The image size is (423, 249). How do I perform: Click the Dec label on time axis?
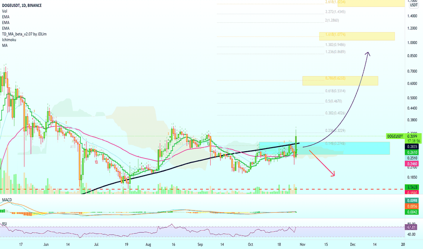[x=353, y=244]
